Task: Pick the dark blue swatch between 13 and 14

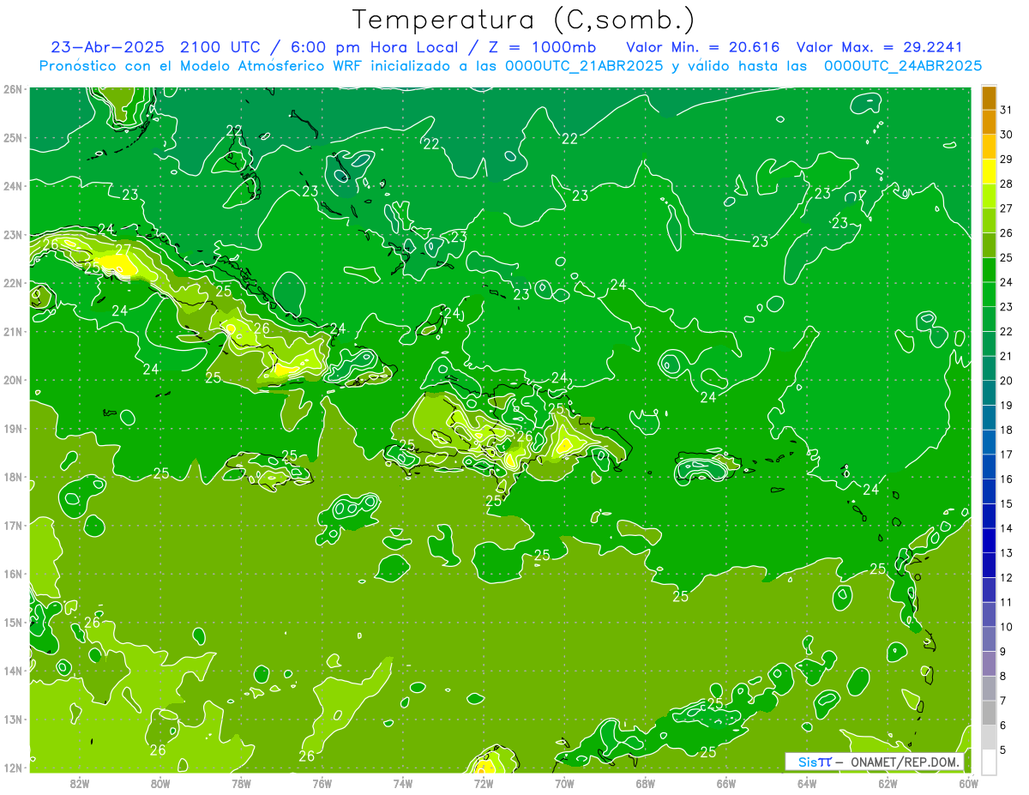Action: point(989,540)
